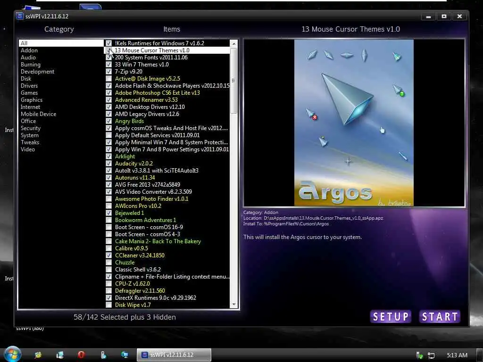Screen dimensions: 483x362
Task: Toggle Adobe Photoshop CS6 Ext Lite checkbox
Action: tap(109, 93)
